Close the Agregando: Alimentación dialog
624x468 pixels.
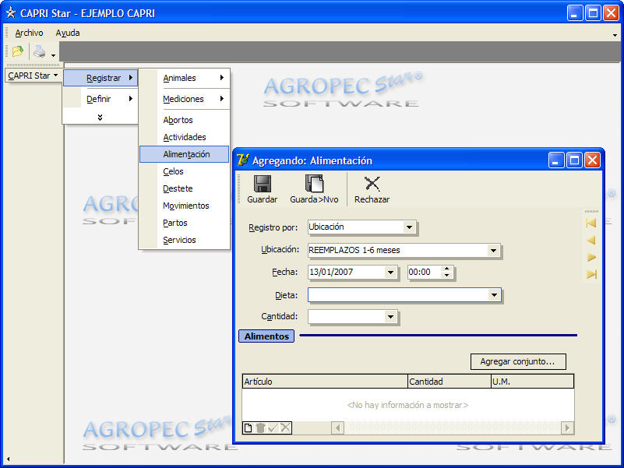pos(593,160)
